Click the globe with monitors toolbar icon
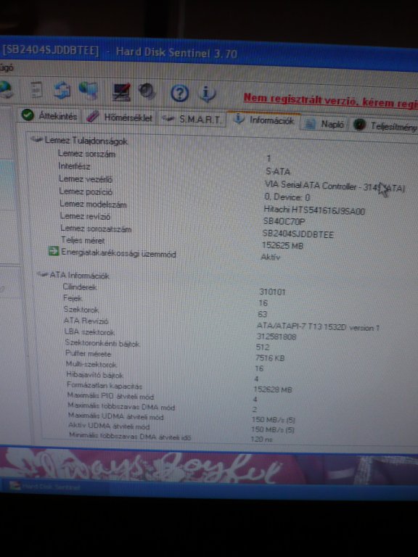 point(88,91)
